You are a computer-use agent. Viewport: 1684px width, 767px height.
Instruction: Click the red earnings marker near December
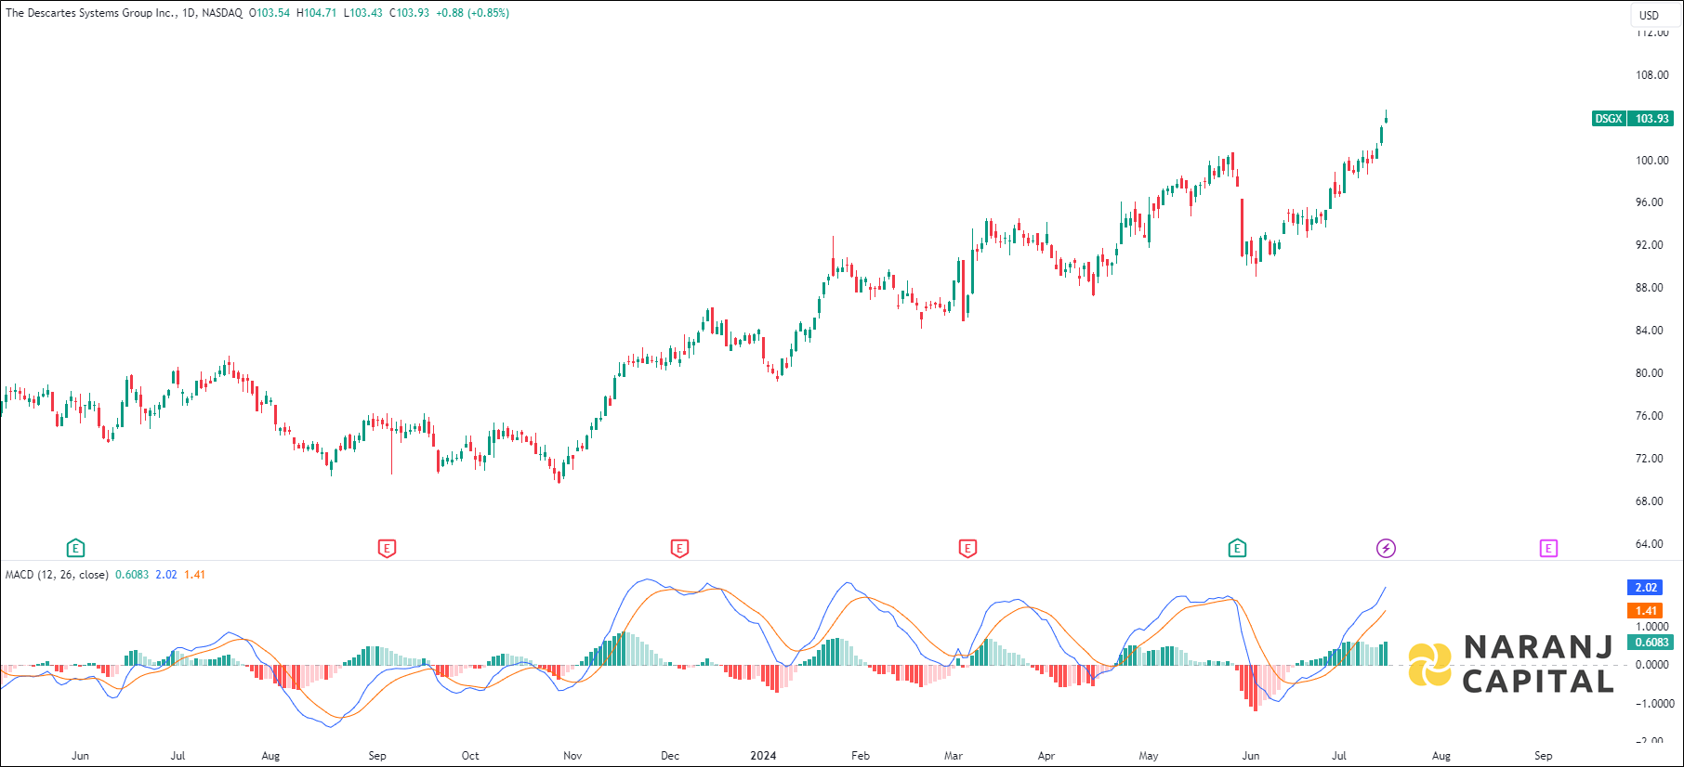[679, 549]
